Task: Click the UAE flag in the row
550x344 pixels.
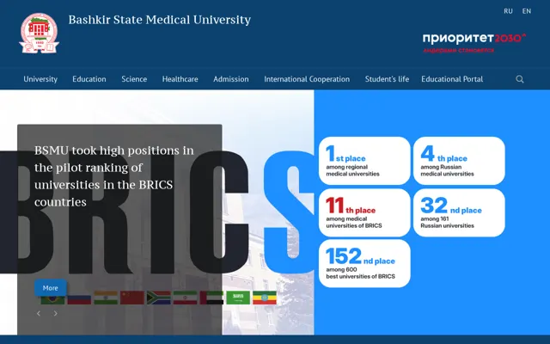Action: pos(211,298)
